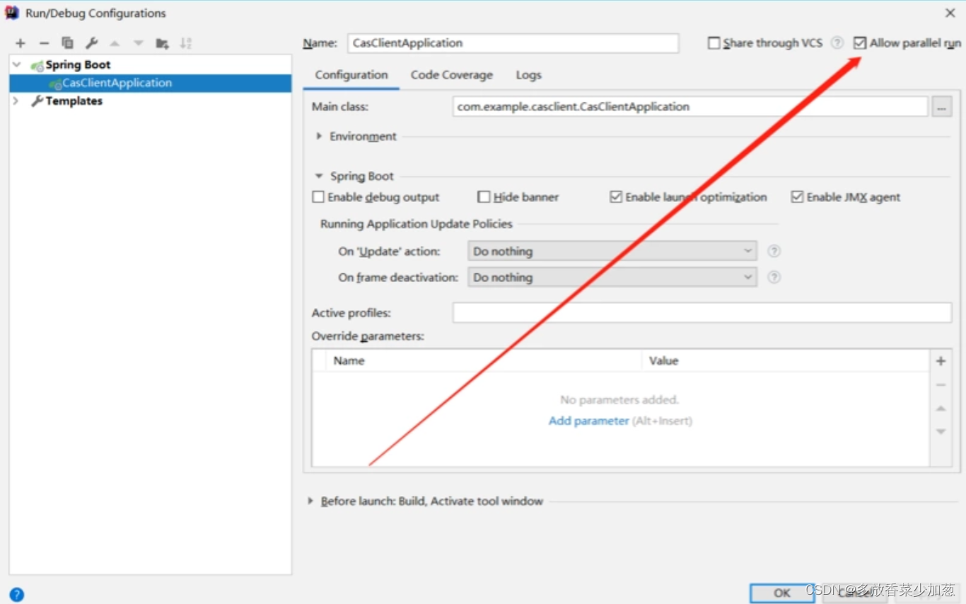Click the Add parameter link
The image size is (966, 604).
(x=589, y=421)
